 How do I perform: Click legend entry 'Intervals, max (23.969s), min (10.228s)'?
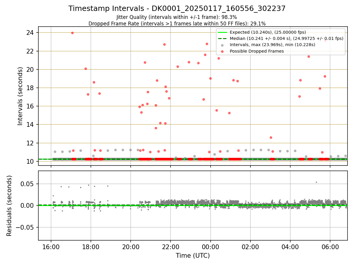coord(273,45)
